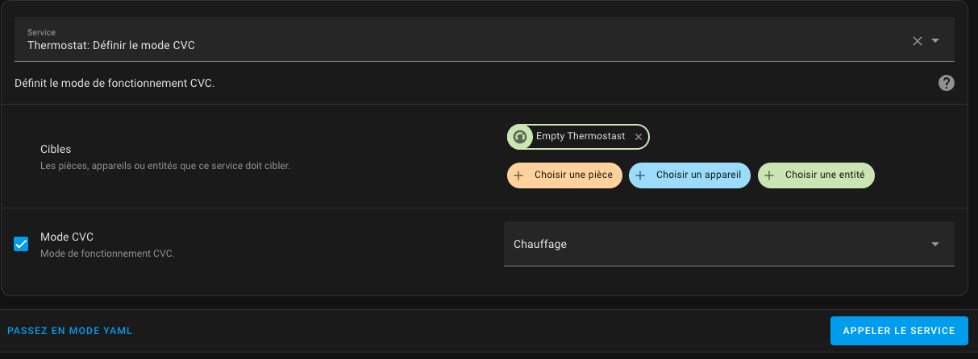The height and width of the screenshot is (359, 978).
Task: Uncheck the Mode CVC checkbox
Action: click(22, 244)
